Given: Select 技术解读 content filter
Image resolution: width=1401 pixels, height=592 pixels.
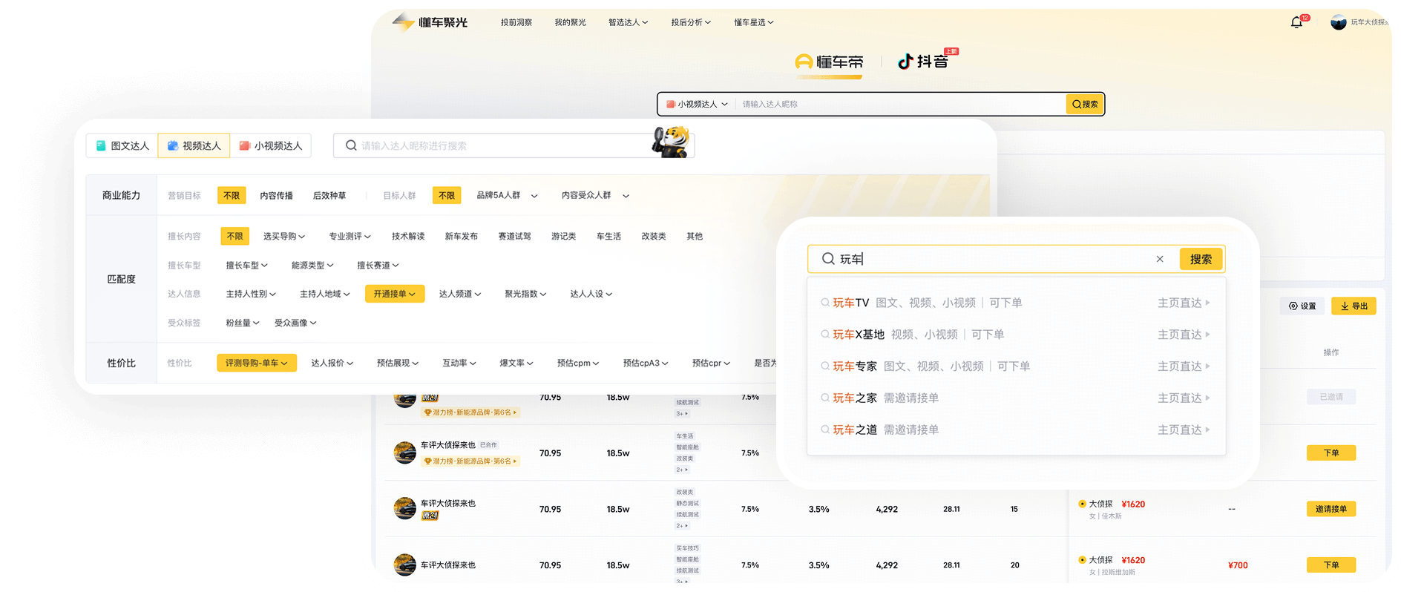Looking at the screenshot, I should (408, 237).
